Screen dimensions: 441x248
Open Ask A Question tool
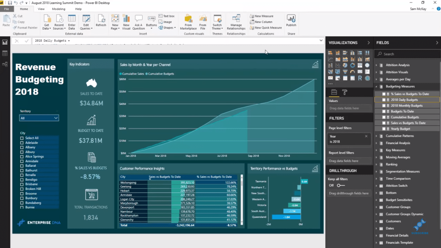138,22
